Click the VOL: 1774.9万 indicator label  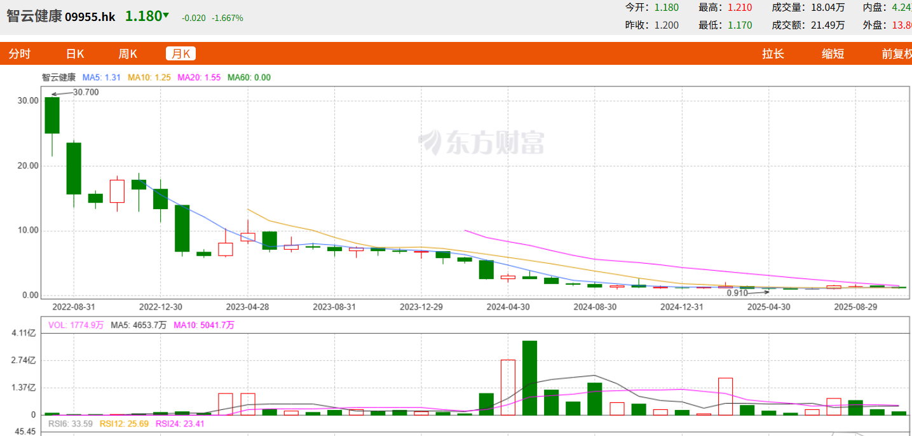(x=76, y=325)
